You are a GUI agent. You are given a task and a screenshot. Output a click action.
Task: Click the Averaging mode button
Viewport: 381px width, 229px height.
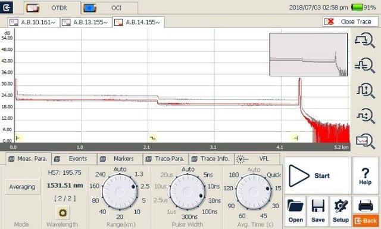(x=23, y=187)
